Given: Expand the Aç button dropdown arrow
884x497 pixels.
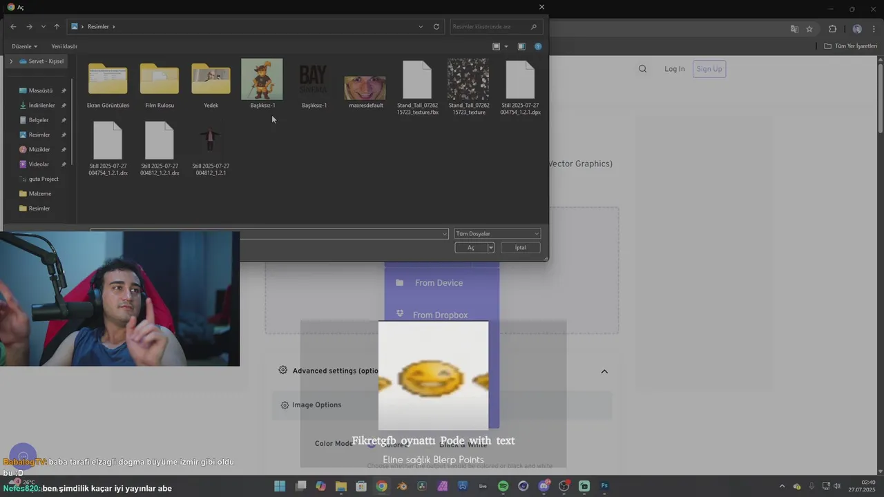Looking at the screenshot, I should click(x=490, y=247).
